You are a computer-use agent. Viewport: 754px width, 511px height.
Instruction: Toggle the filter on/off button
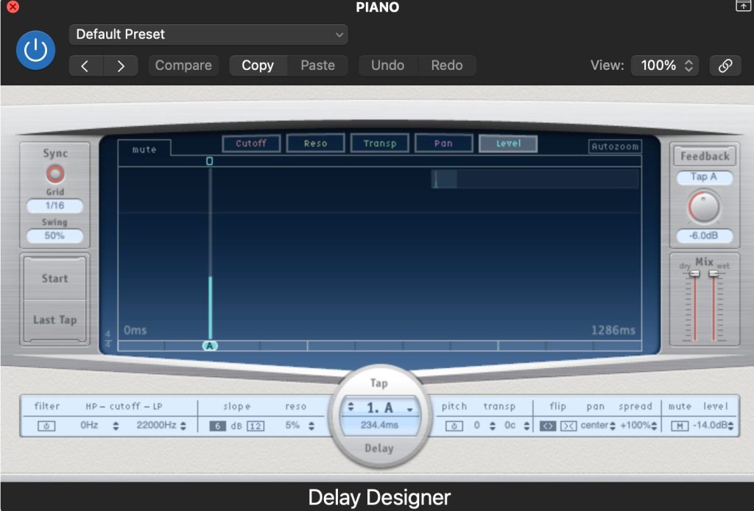click(46, 426)
